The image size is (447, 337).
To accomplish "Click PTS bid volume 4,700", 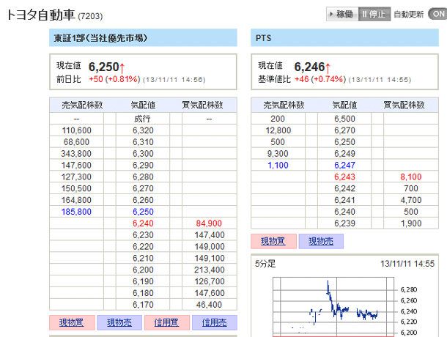I will click(x=411, y=200).
